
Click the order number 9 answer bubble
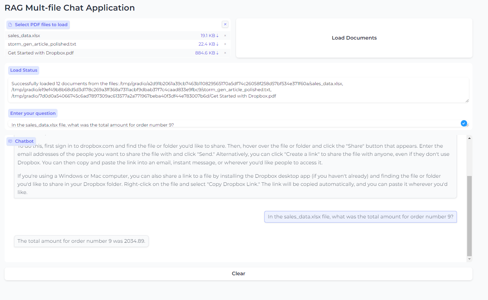click(x=81, y=241)
